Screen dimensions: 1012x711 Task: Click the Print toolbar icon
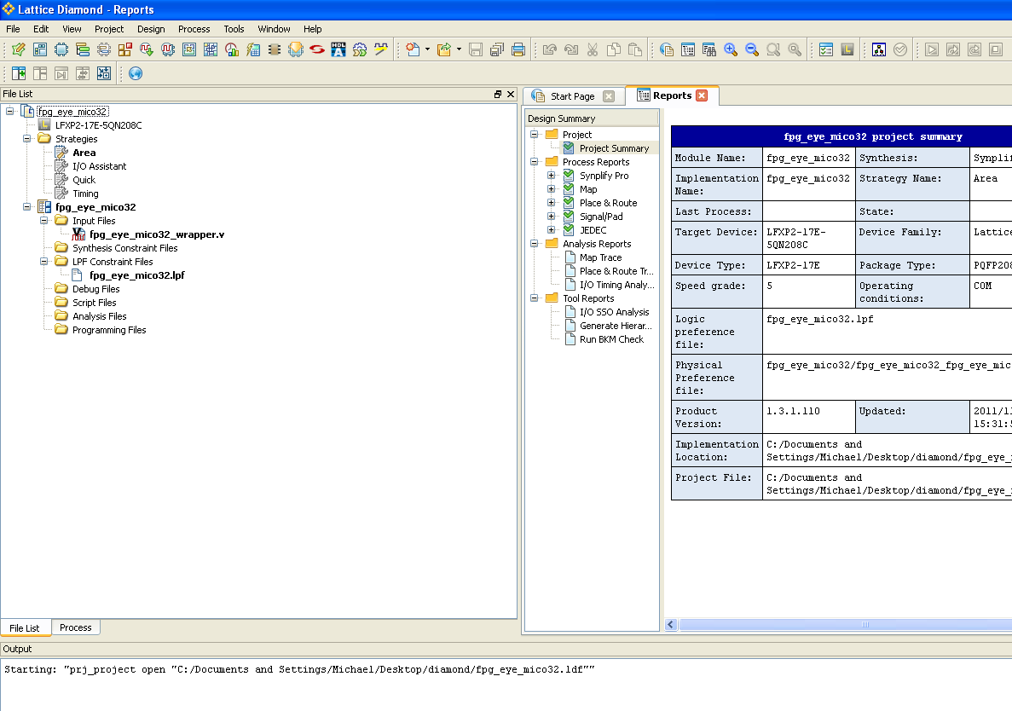518,49
